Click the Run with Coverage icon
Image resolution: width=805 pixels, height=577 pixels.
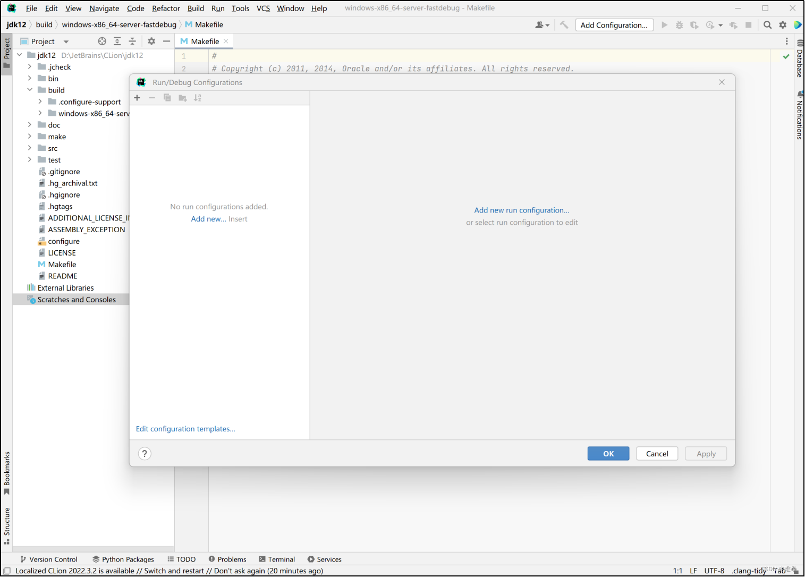pos(694,25)
